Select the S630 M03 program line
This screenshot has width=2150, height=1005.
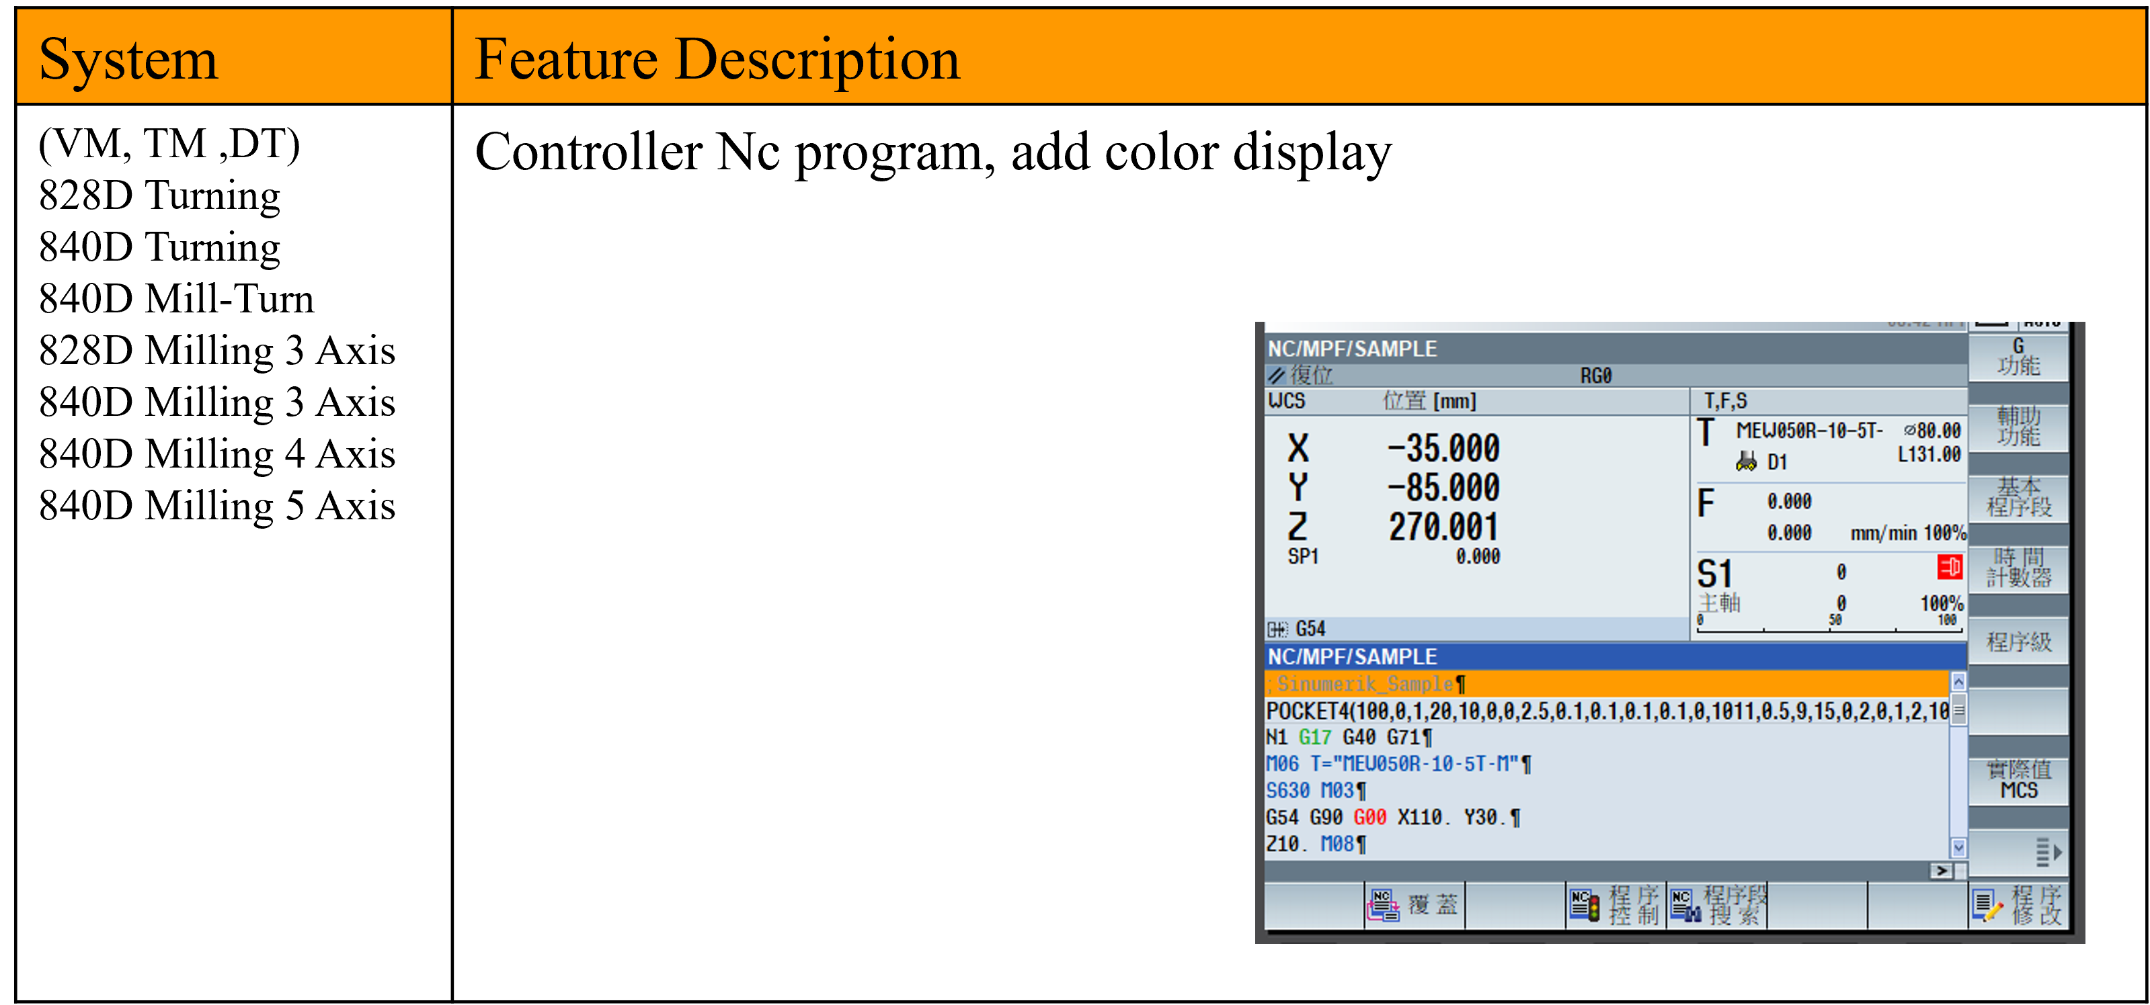coord(1607,790)
